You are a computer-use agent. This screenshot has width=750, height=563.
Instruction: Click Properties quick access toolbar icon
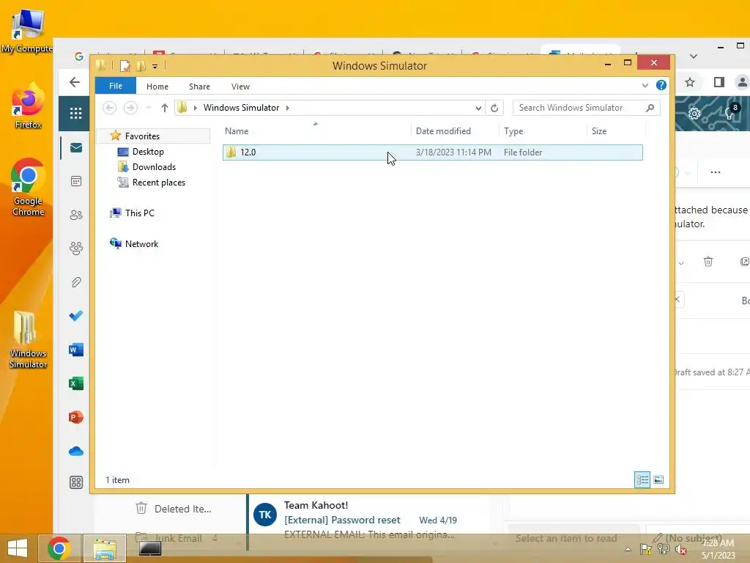tap(125, 65)
